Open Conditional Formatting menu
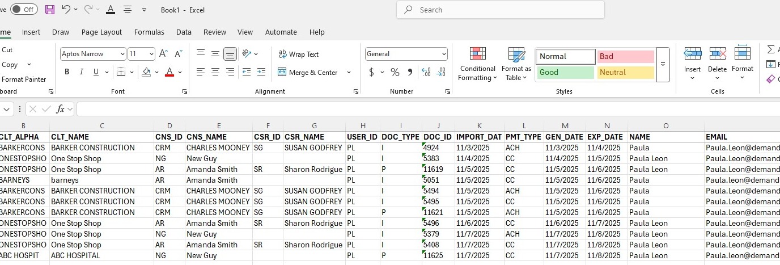Image resolution: width=780 pixels, height=265 pixels. 477,64
